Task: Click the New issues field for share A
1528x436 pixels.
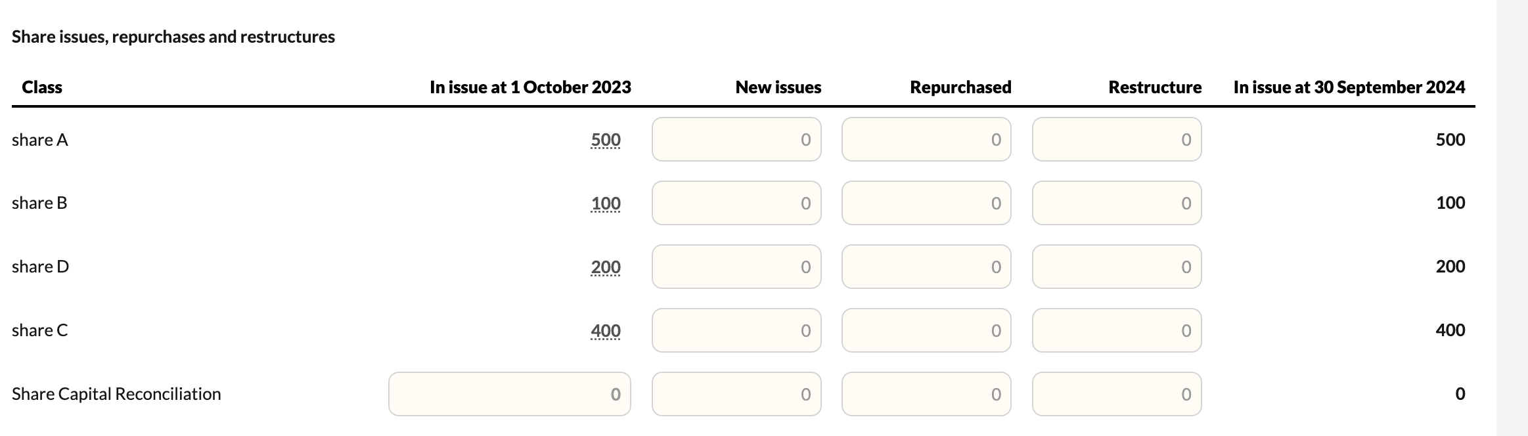Action: [x=736, y=139]
